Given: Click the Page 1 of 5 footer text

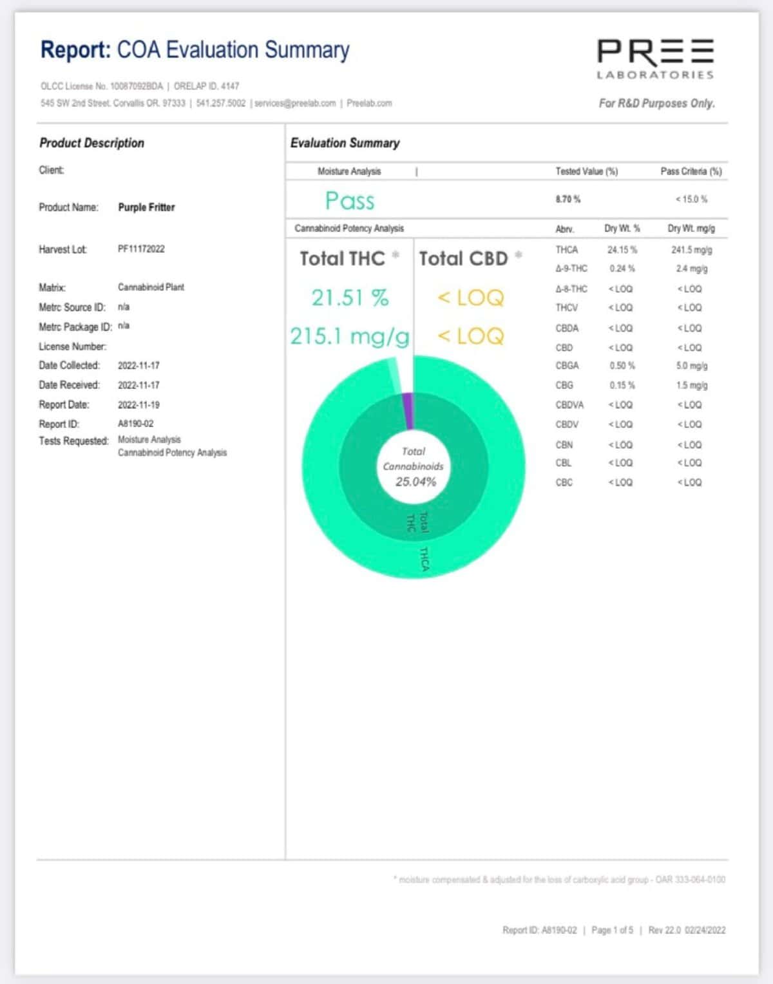Looking at the screenshot, I should (x=612, y=930).
